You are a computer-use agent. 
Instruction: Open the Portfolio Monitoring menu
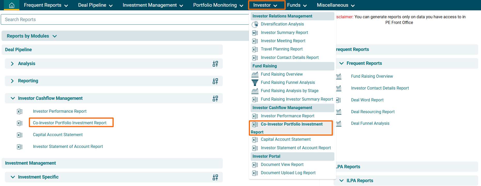[218, 5]
